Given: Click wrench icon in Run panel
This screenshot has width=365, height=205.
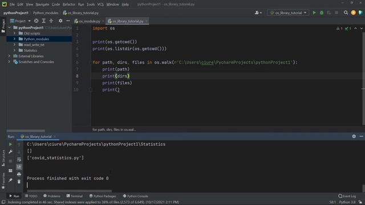Looking at the screenshot, I should 10,152.
